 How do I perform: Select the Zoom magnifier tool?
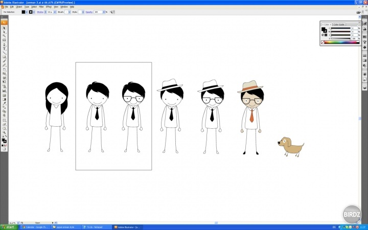(x=4, y=132)
